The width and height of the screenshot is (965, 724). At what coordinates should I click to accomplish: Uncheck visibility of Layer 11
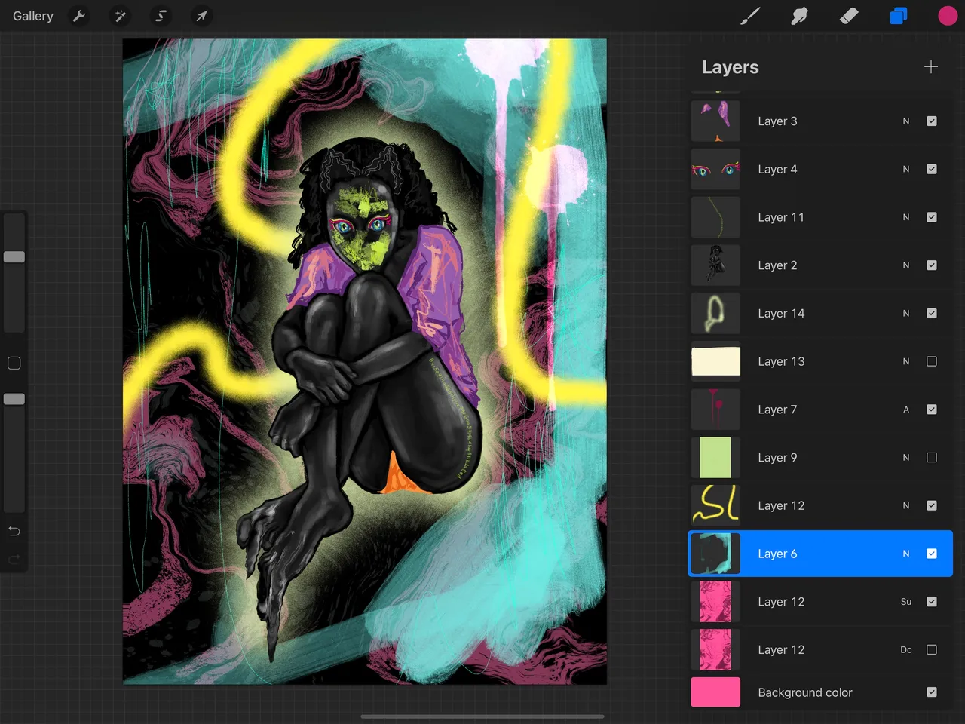(x=932, y=217)
